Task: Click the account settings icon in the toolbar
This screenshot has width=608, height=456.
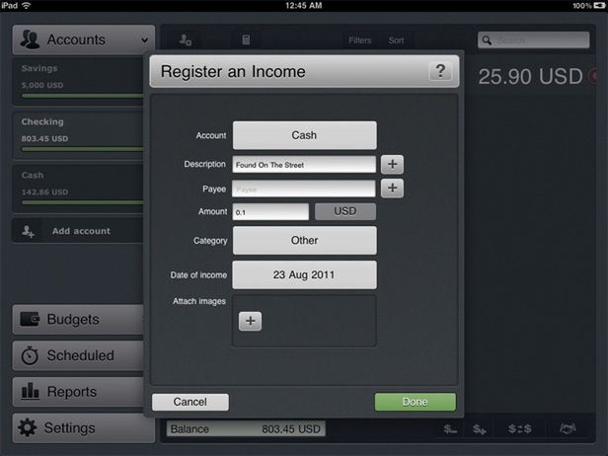Action: 186,39
